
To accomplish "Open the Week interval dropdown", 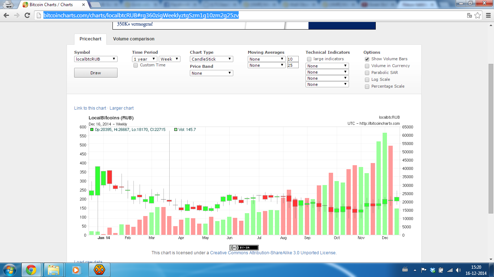I will tap(170, 59).
